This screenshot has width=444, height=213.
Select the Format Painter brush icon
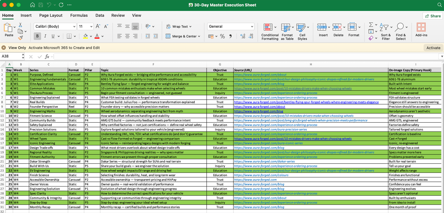(x=21, y=38)
